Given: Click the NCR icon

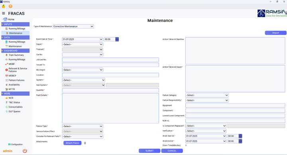Looking at the screenshot, I should click(7, 98).
